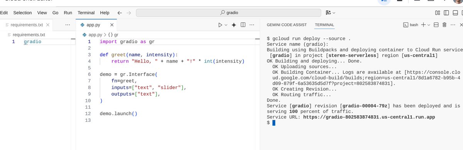Image resolution: width=463 pixels, height=150 pixels.
Task: Run the Python file with play icon
Action: (x=220, y=25)
